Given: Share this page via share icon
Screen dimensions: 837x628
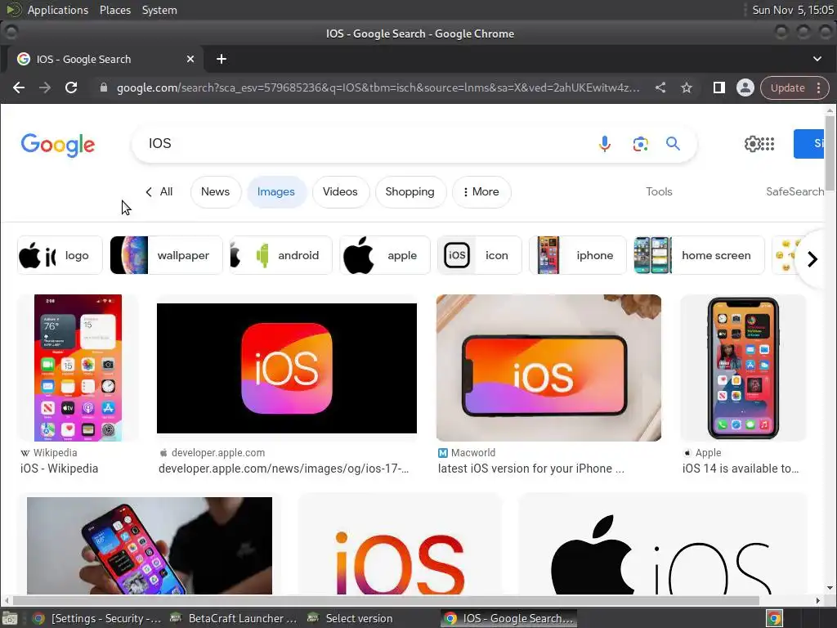Looking at the screenshot, I should 660,87.
